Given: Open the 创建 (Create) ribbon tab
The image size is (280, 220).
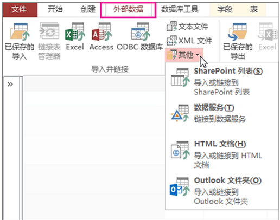Looking at the screenshot, I should point(88,9).
